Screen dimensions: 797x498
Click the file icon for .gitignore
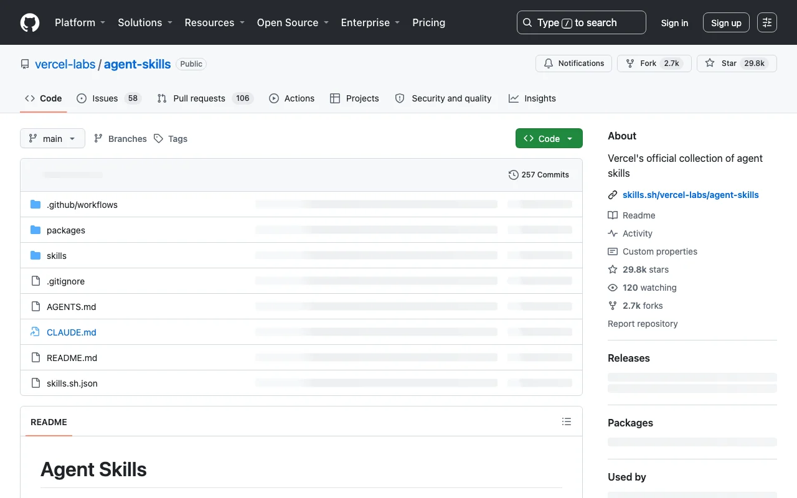(x=35, y=281)
